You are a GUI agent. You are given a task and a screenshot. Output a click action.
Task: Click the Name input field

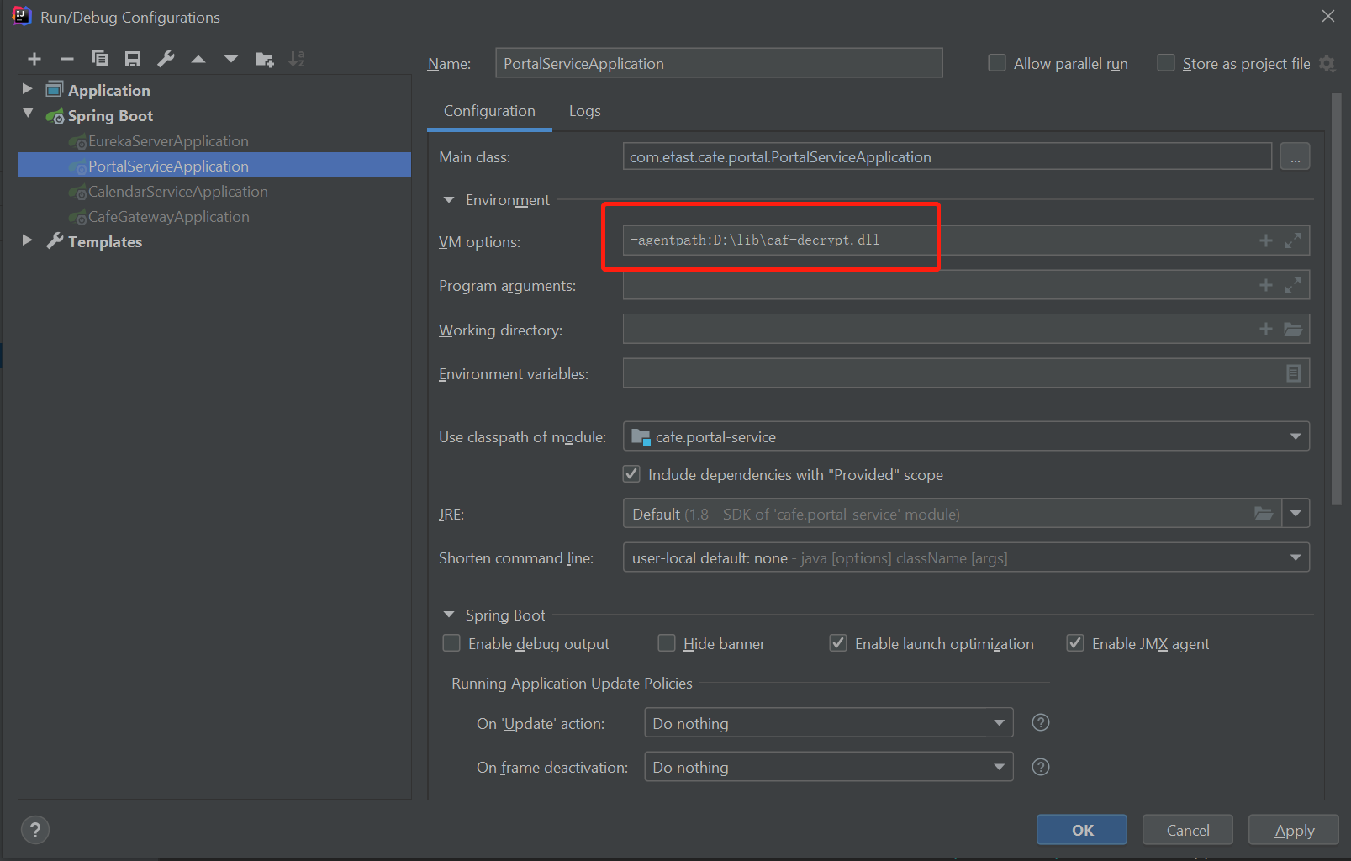(x=719, y=63)
